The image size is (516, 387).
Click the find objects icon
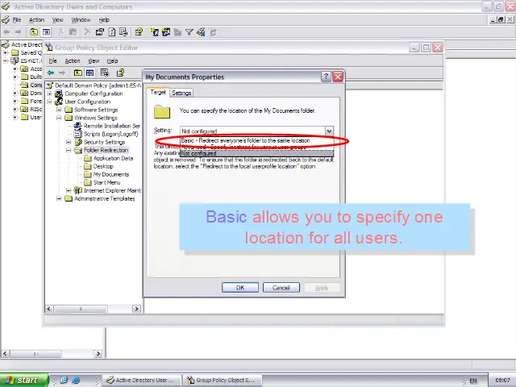coord(201,32)
